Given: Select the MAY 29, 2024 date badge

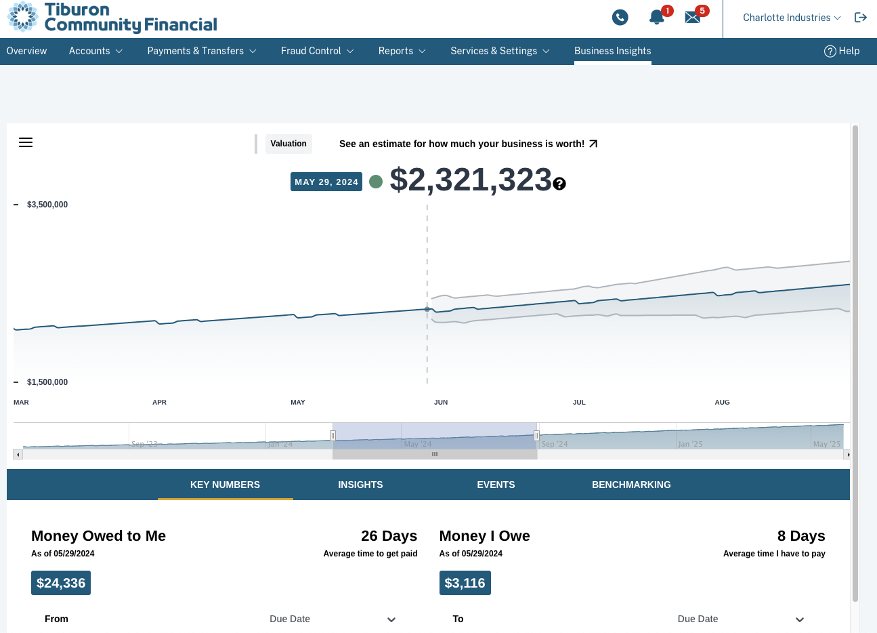Looking at the screenshot, I should 326,181.
